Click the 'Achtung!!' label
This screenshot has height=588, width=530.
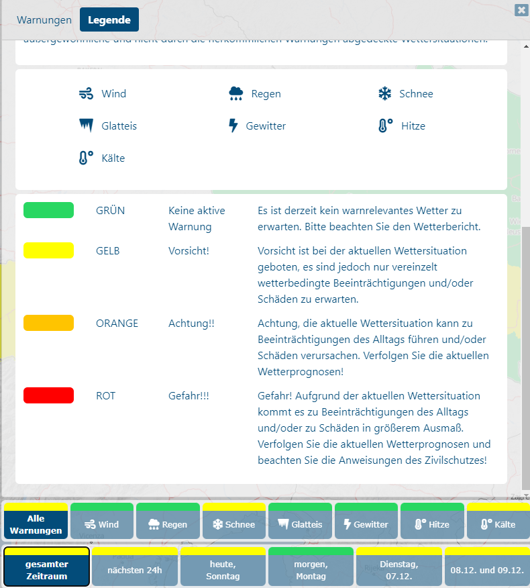pos(191,323)
